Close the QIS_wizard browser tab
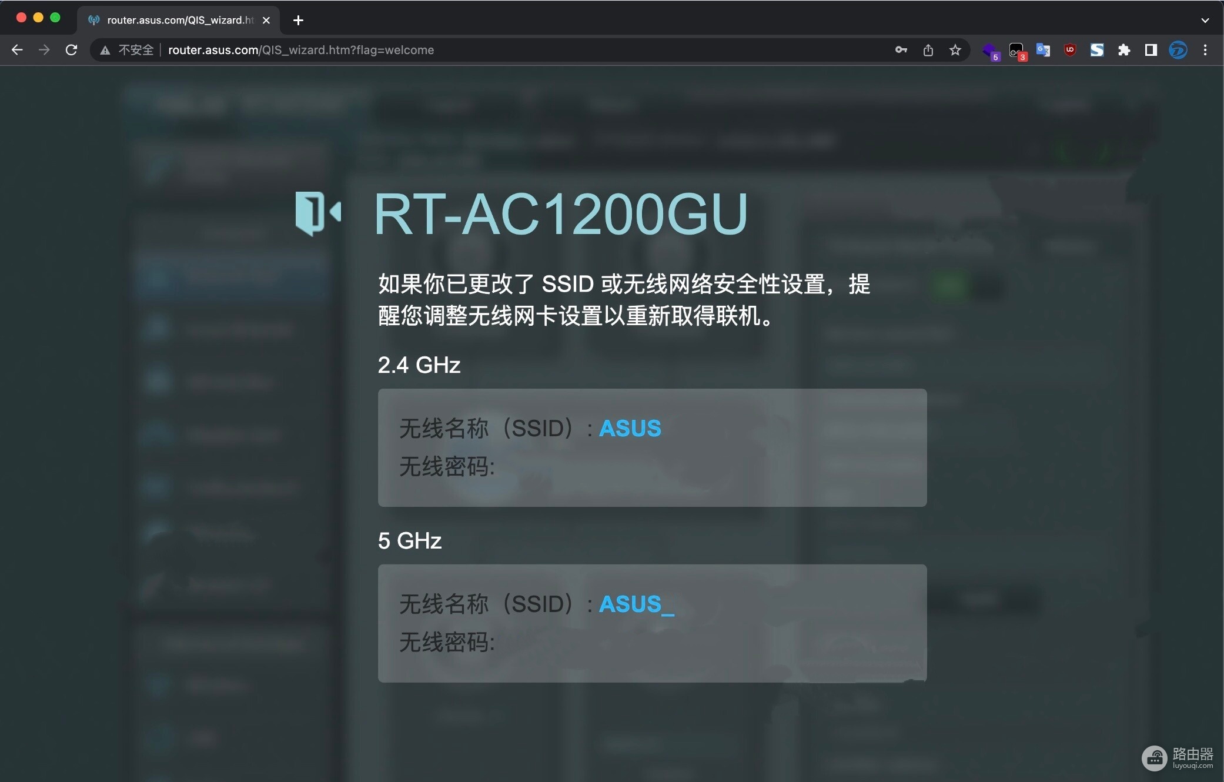1224x782 pixels. click(x=266, y=20)
